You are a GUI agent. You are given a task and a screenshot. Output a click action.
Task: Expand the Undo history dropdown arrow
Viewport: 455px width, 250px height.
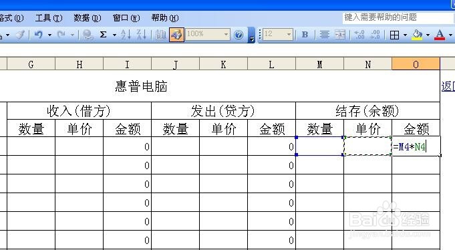click(49, 35)
